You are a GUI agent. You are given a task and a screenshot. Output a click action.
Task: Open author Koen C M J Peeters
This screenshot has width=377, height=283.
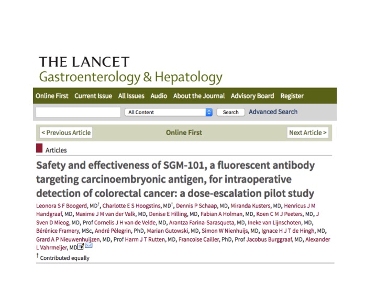[279, 214]
